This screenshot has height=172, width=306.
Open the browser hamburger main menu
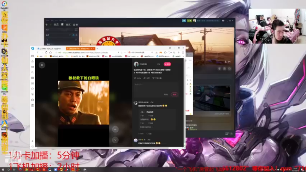(x=183, y=52)
